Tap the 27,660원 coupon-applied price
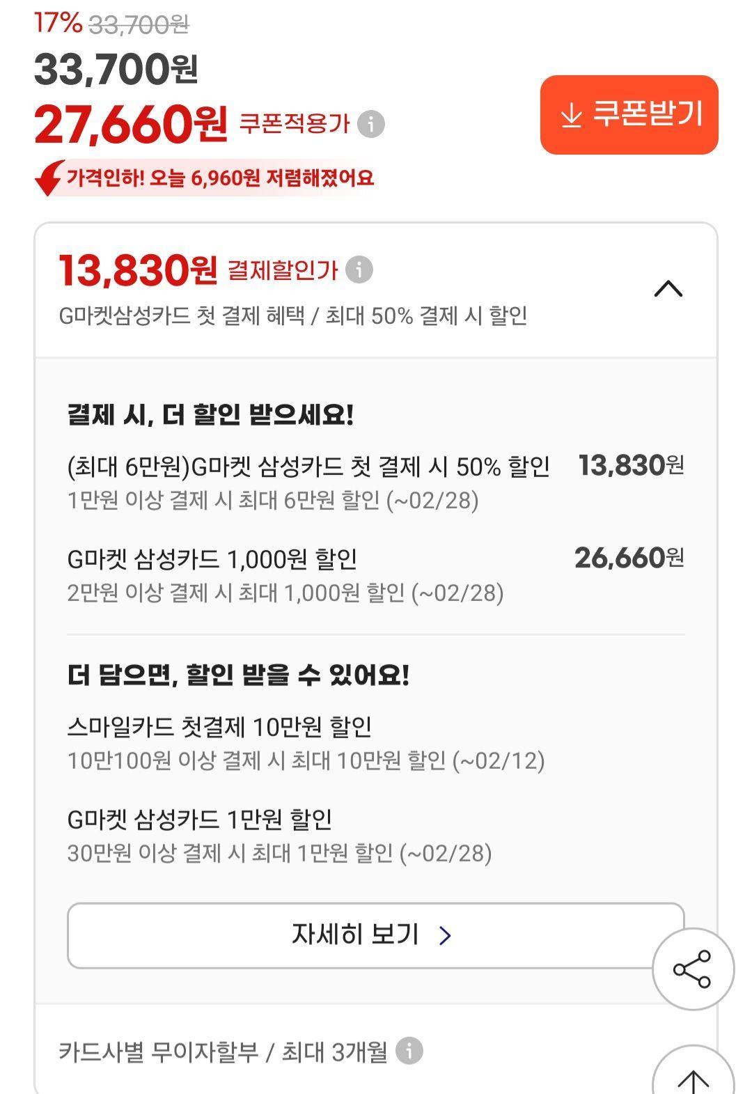This screenshot has height=1094, width=752. click(131, 124)
